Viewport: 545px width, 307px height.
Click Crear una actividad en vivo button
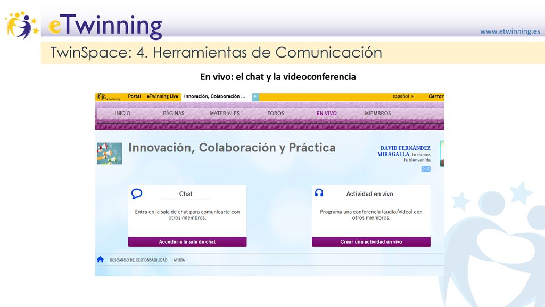[371, 241]
